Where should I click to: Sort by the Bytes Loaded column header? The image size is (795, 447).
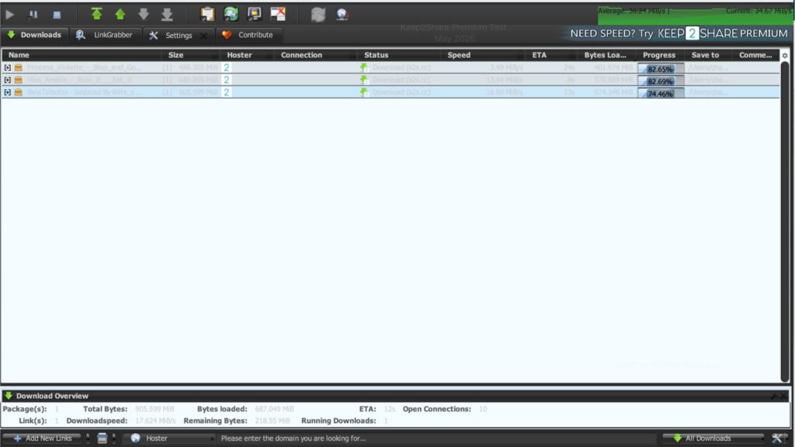point(606,55)
